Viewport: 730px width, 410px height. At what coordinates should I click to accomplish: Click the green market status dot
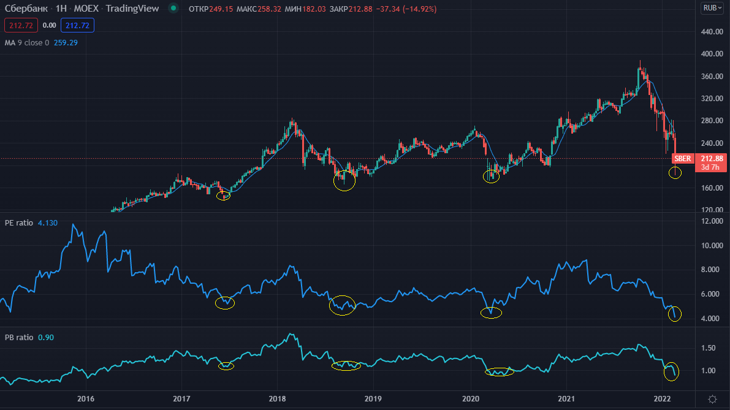click(173, 9)
